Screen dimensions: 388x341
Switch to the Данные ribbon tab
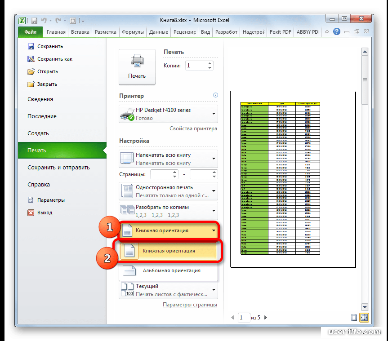point(159,32)
